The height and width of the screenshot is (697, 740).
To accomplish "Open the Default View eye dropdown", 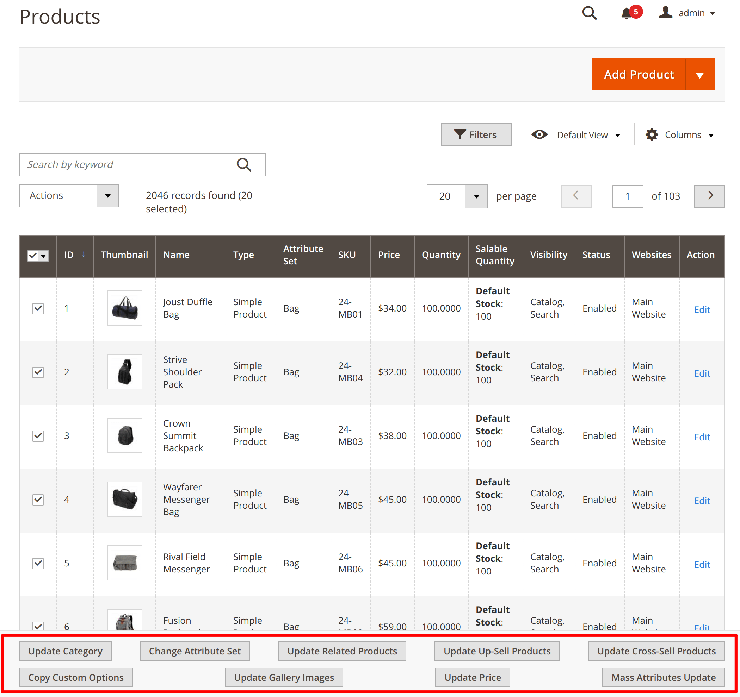I will click(x=575, y=134).
